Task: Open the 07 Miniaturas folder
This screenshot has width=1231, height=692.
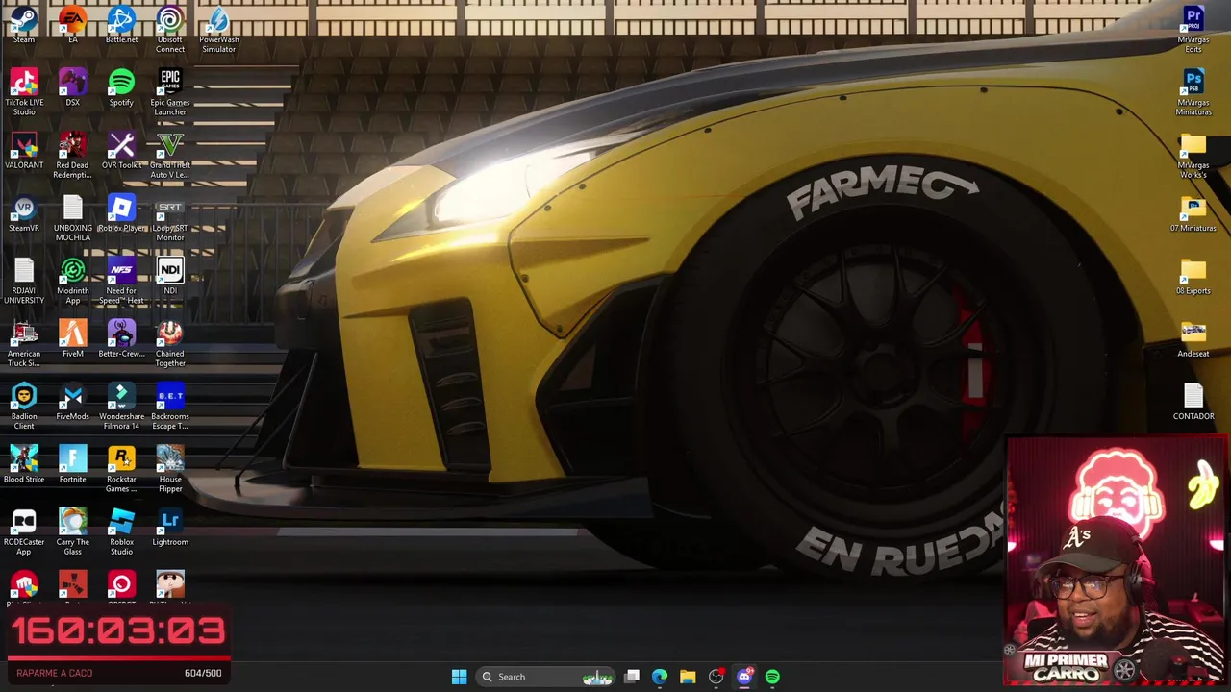Action: 1193,213
